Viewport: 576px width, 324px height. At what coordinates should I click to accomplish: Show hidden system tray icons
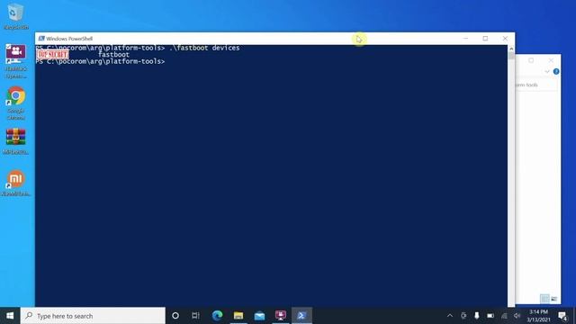click(x=450, y=316)
